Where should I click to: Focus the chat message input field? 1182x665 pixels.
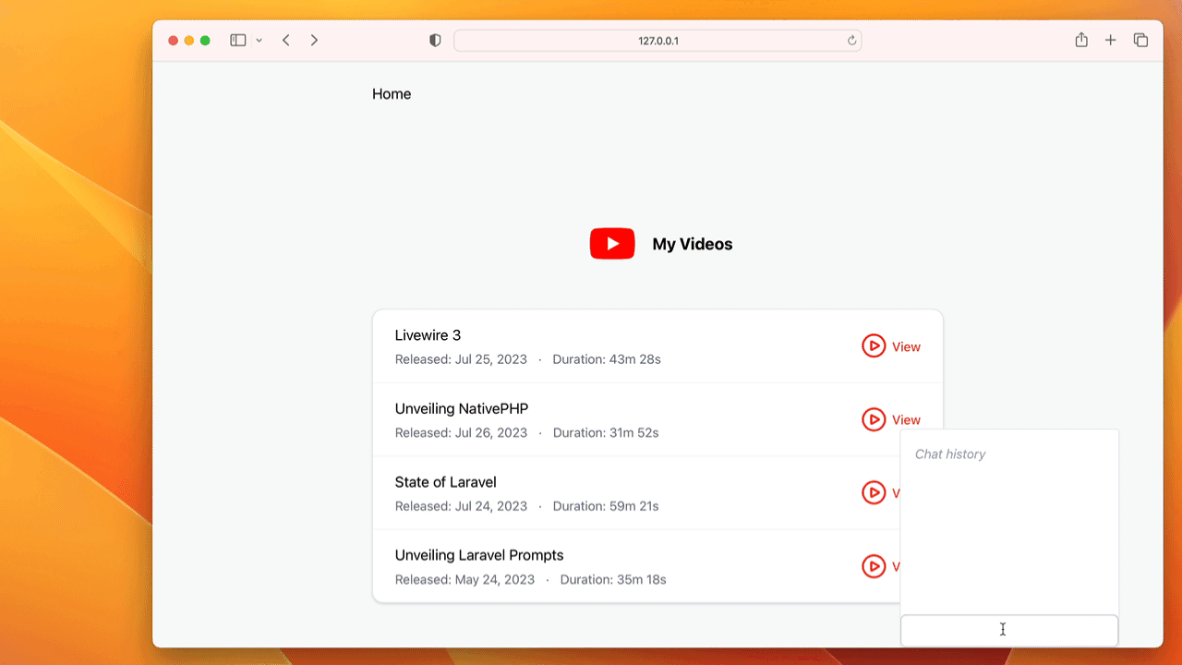coord(1008,631)
